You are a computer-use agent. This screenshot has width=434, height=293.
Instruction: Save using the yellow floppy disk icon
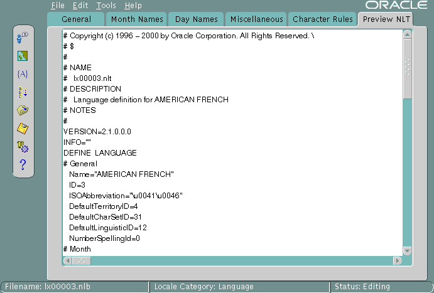tap(23, 129)
